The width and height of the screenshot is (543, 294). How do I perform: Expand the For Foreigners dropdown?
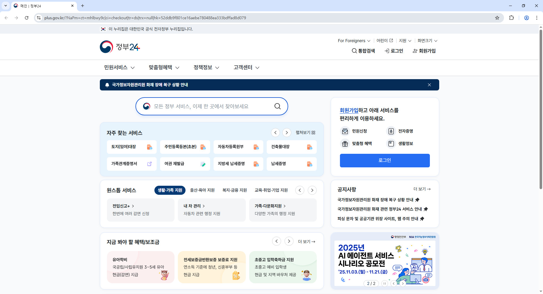pyautogui.click(x=354, y=41)
